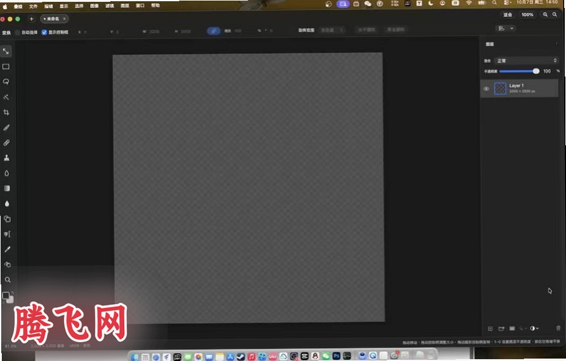Open the blend mode 正常 dropdown

(526, 60)
